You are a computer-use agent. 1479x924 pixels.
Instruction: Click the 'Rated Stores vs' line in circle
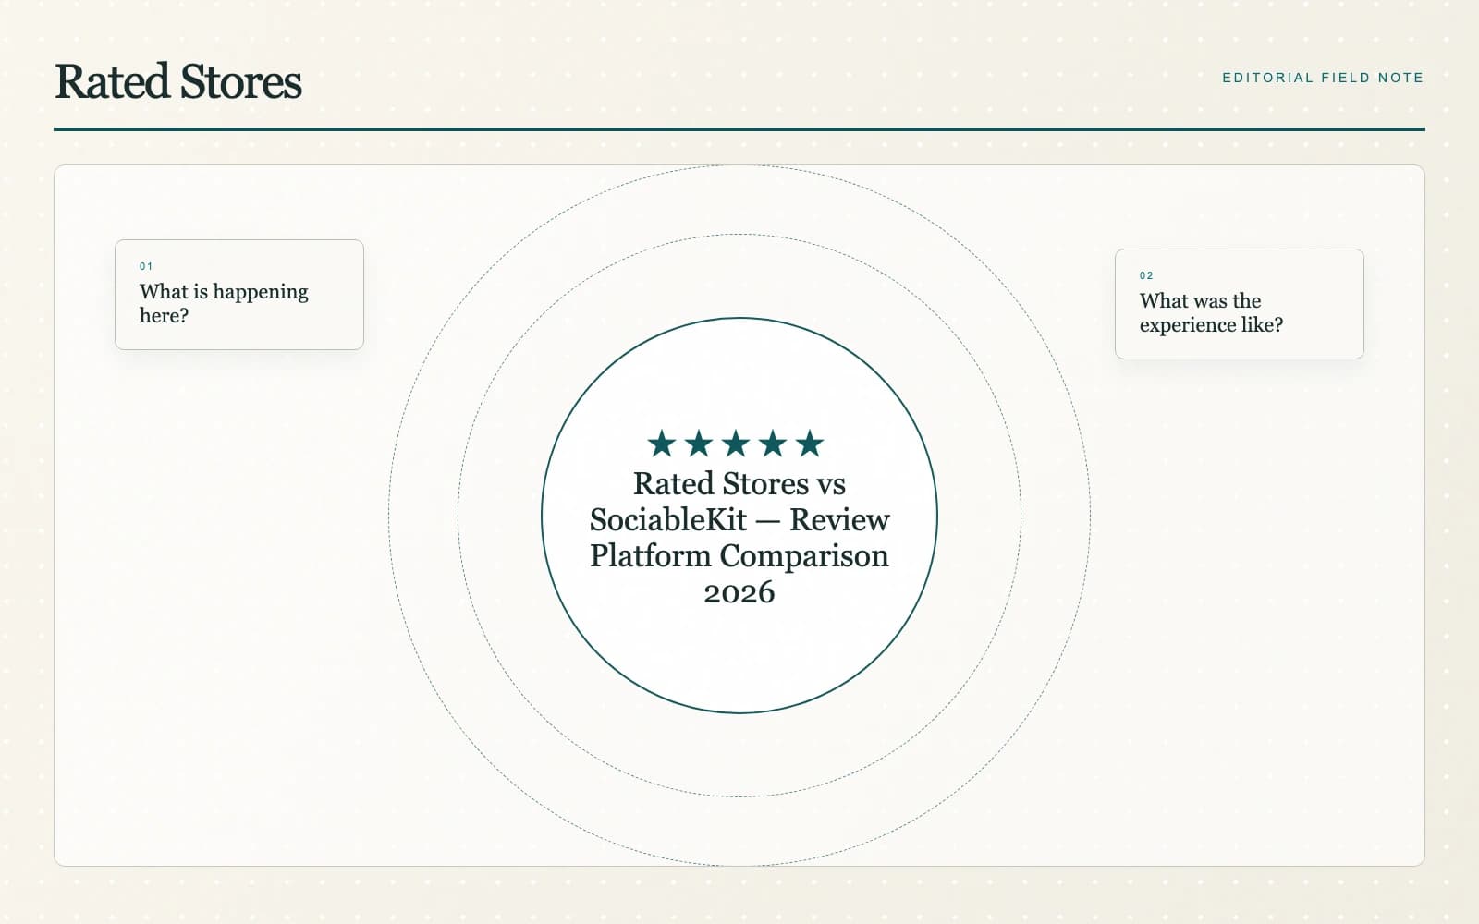739,483
